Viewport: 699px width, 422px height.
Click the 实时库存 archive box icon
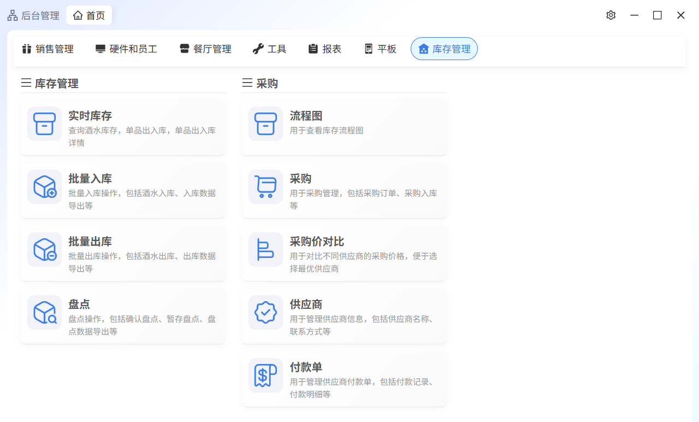click(44, 124)
